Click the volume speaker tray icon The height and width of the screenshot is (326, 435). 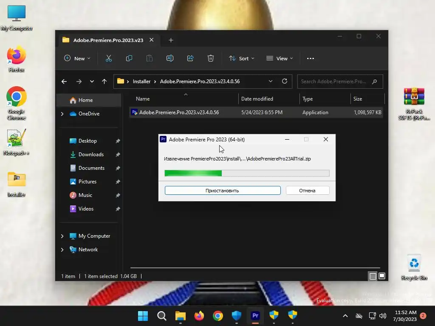pyautogui.click(x=383, y=316)
